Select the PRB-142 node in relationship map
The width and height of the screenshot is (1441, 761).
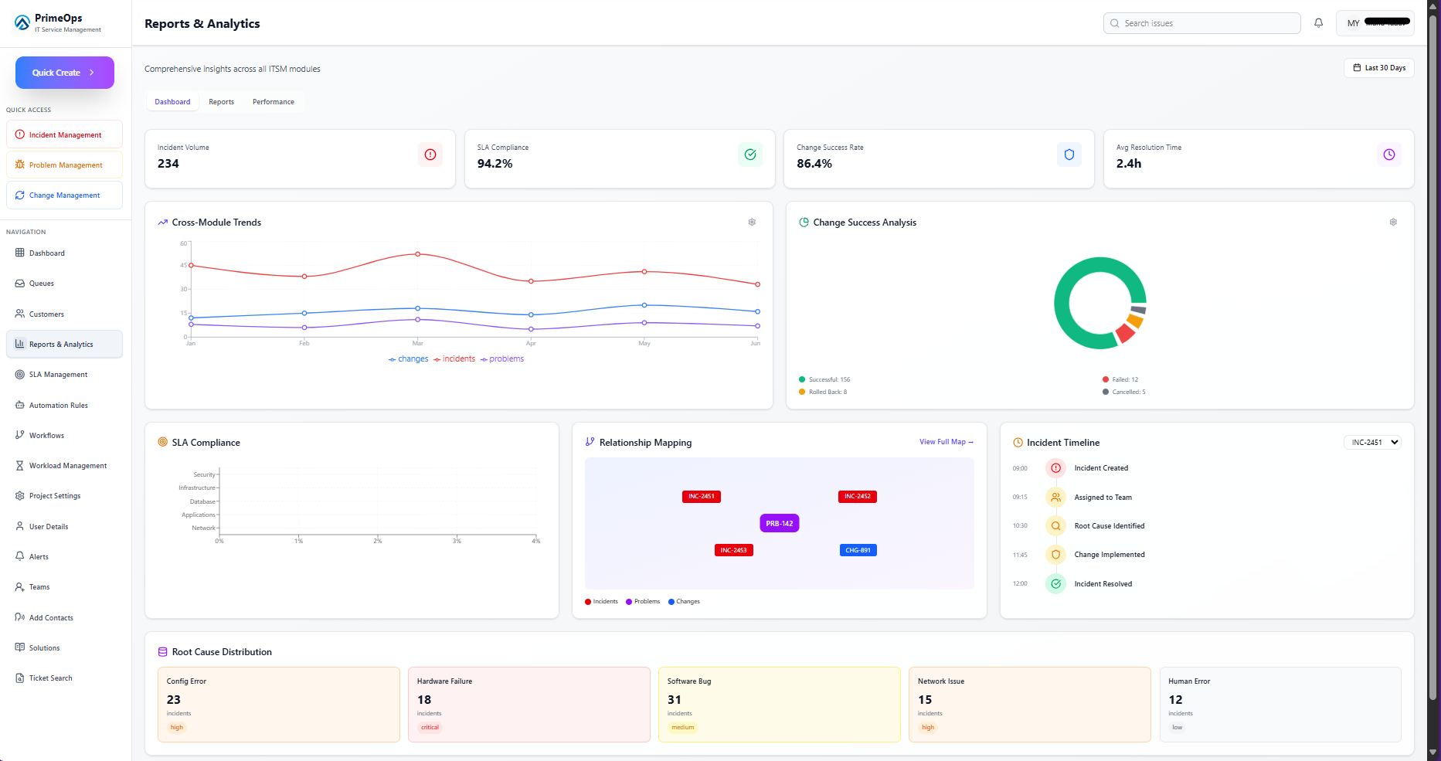click(780, 524)
